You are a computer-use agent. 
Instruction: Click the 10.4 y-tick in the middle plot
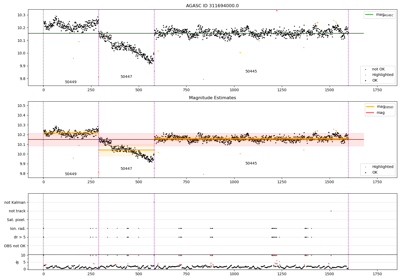[x=21, y=115]
